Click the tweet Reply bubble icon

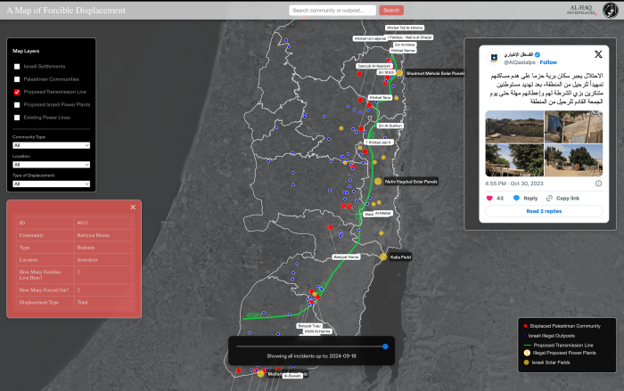(x=516, y=198)
